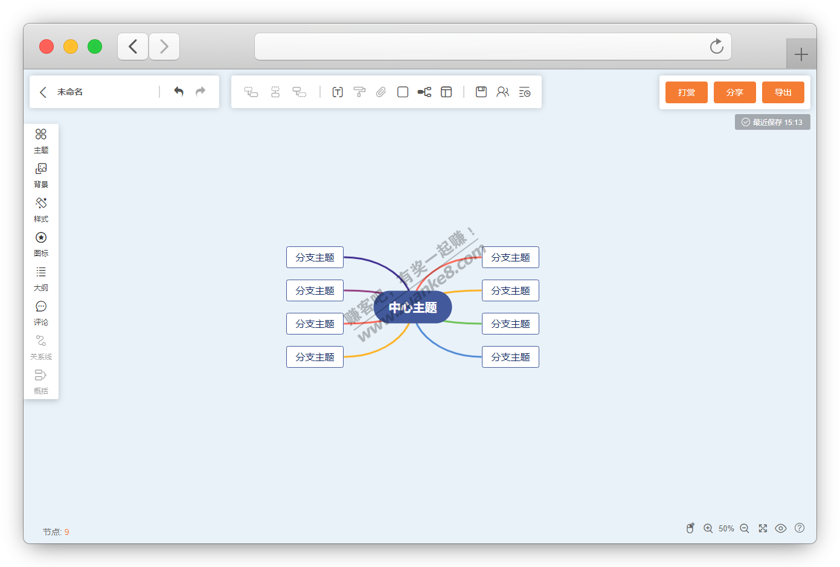This screenshot has width=840, height=567.
Task: Click the fit-to-screen expand arrows icon
Action: click(763, 528)
